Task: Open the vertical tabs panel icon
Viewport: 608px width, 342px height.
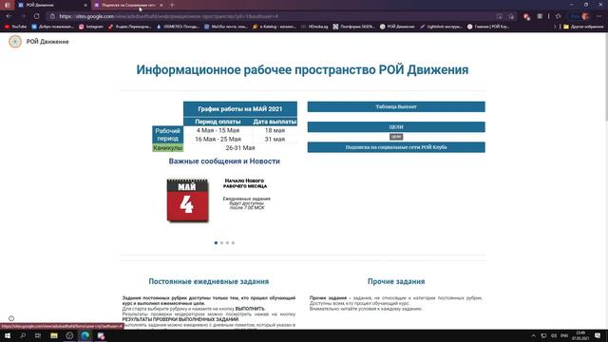Action: pyautogui.click(x=8, y=5)
